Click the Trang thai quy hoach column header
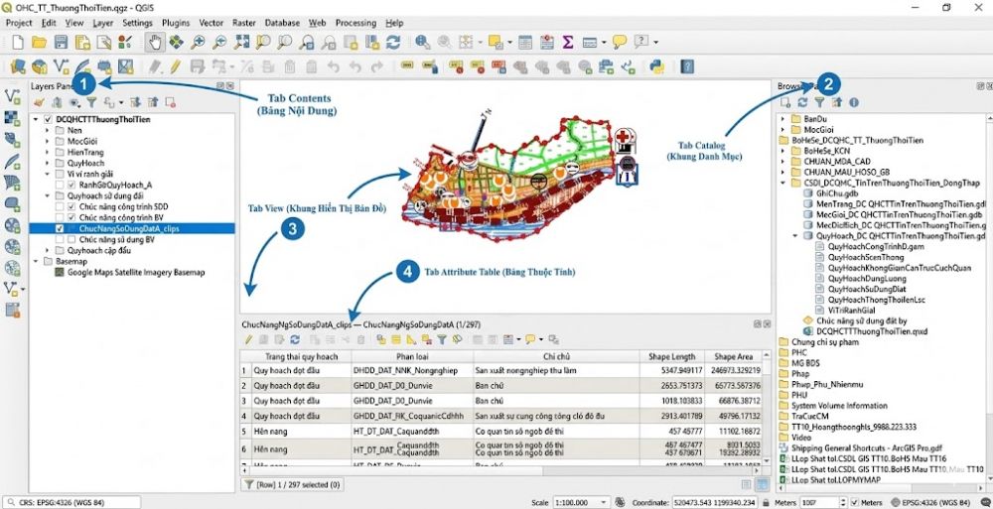Image resolution: width=993 pixels, height=509 pixels. [302, 356]
